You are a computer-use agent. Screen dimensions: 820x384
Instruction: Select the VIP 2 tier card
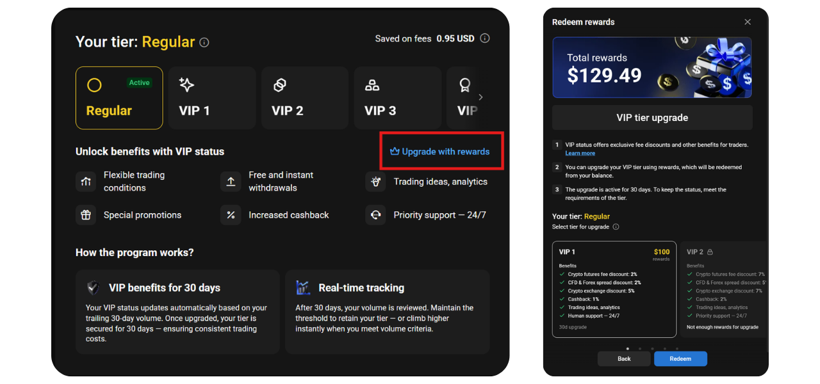click(x=305, y=98)
